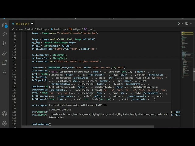The image size is (195, 146).
Task: Open the Source Control view
Action: (5, 43)
